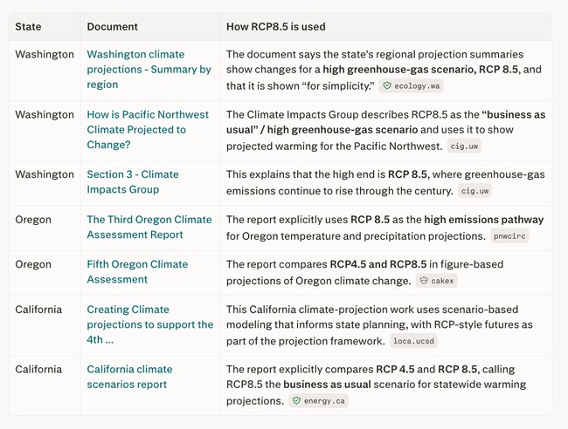Open Section 3 - Climate Impacts Group link

[133, 181]
